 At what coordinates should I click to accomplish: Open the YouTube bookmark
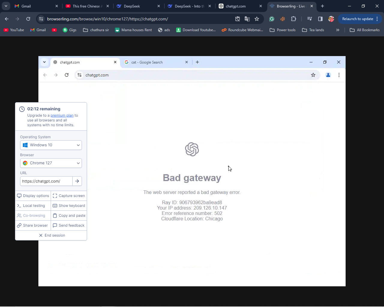pyautogui.click(x=14, y=30)
